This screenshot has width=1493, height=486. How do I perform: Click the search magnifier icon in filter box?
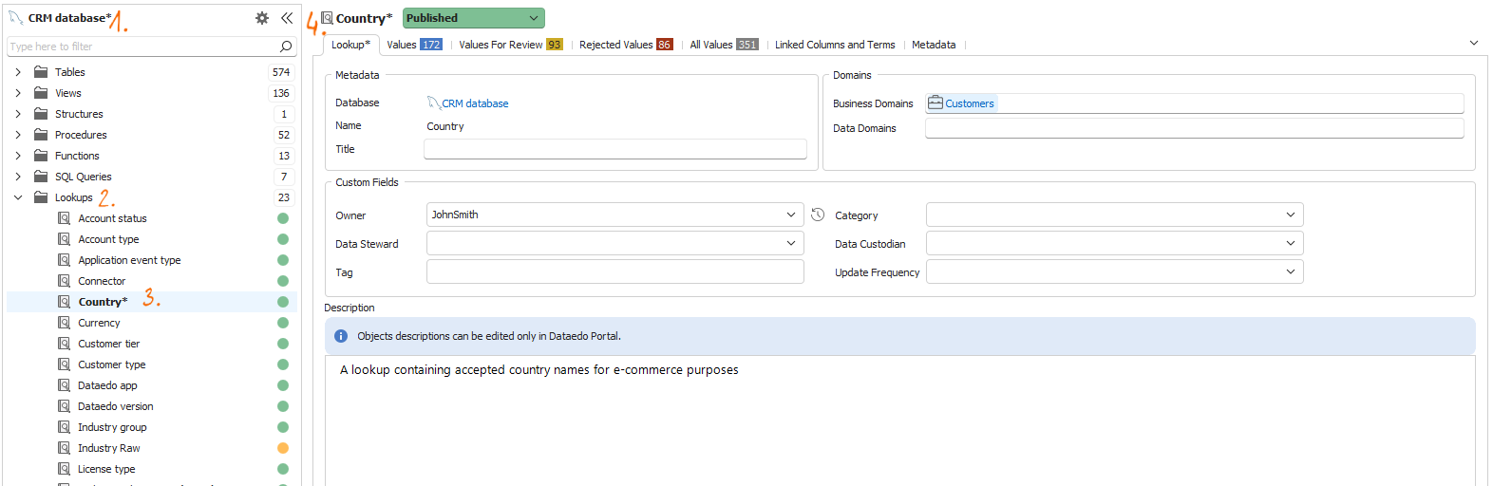[x=286, y=47]
